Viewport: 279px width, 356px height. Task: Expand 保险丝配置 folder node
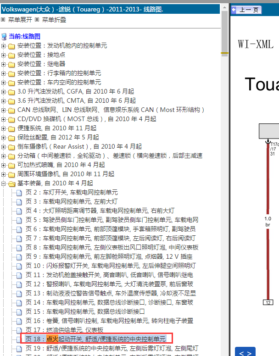3,138
